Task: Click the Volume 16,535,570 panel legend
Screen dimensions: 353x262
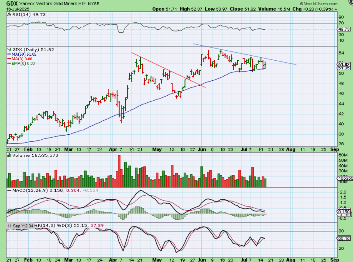Action: (33, 155)
